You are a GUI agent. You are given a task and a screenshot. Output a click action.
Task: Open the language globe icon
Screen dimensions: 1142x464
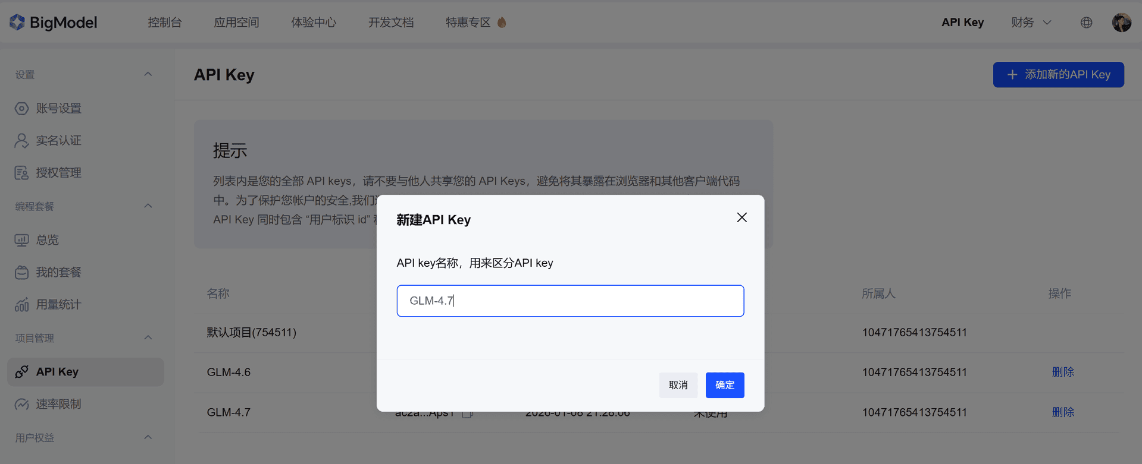click(1086, 23)
